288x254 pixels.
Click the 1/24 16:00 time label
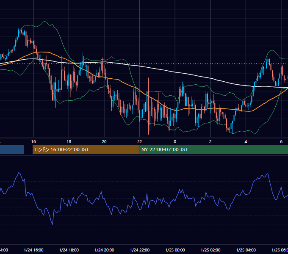click(33, 250)
